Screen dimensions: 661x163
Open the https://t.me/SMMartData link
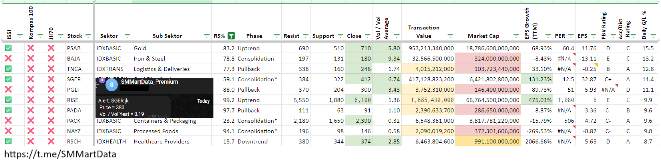tap(60, 154)
